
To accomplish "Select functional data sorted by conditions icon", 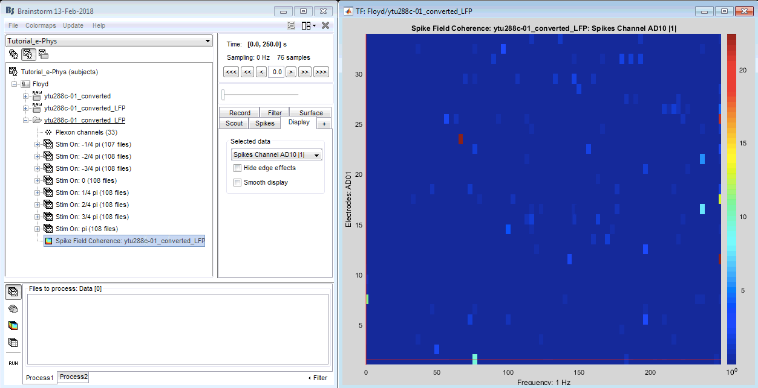I will (x=43, y=54).
